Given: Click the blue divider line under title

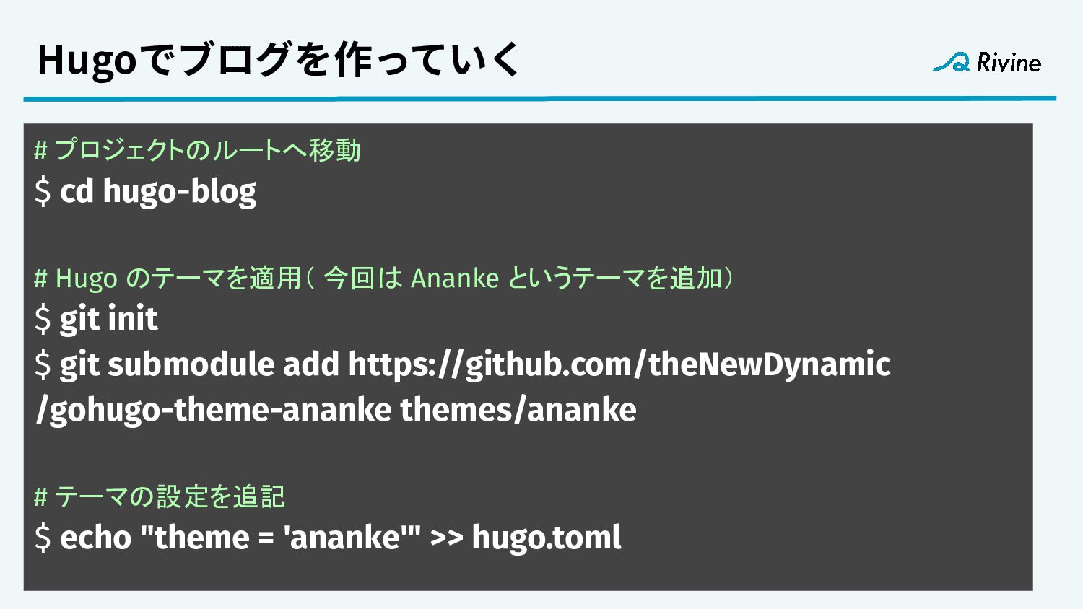Looking at the screenshot, I should 539,98.
